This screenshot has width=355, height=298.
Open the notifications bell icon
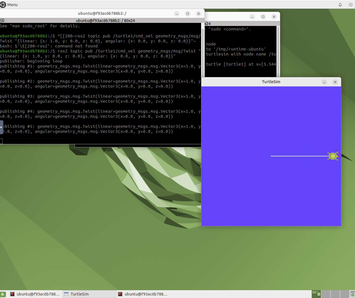[x=340, y=4]
